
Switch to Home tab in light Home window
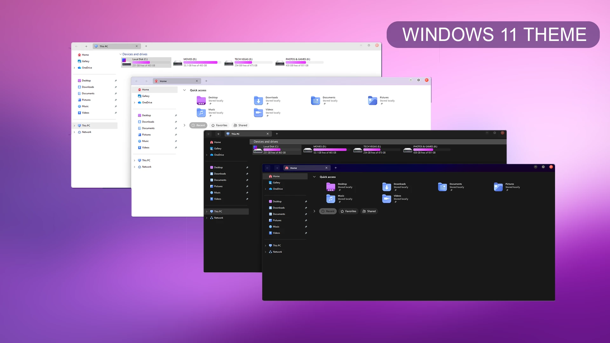pyautogui.click(x=177, y=81)
